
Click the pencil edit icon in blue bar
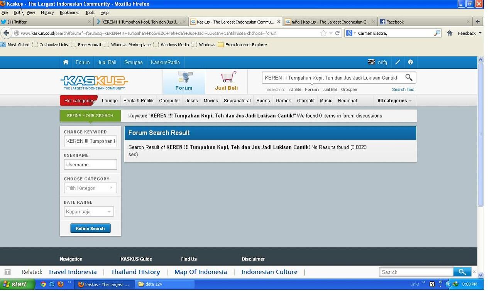coord(398,62)
